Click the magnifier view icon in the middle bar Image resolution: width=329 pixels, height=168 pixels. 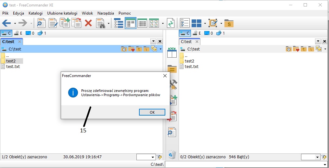(x=172, y=132)
